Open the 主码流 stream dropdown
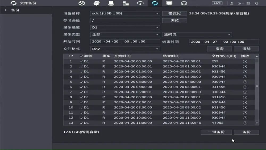Image resolution: width=266 pixels, height=150 pixels. tap(197, 34)
